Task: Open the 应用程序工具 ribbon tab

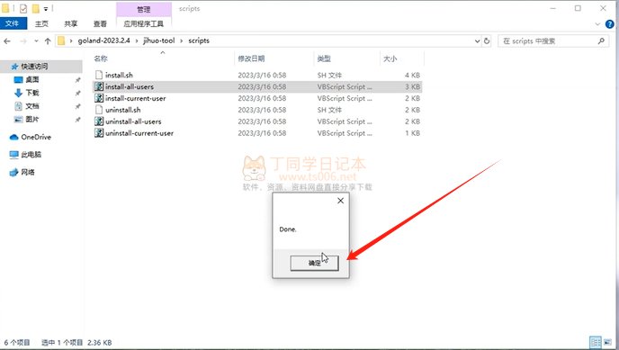Action: 143,23
